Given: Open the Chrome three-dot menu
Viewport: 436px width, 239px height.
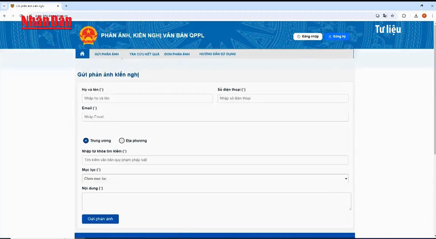Looking at the screenshot, I should pos(432,16).
